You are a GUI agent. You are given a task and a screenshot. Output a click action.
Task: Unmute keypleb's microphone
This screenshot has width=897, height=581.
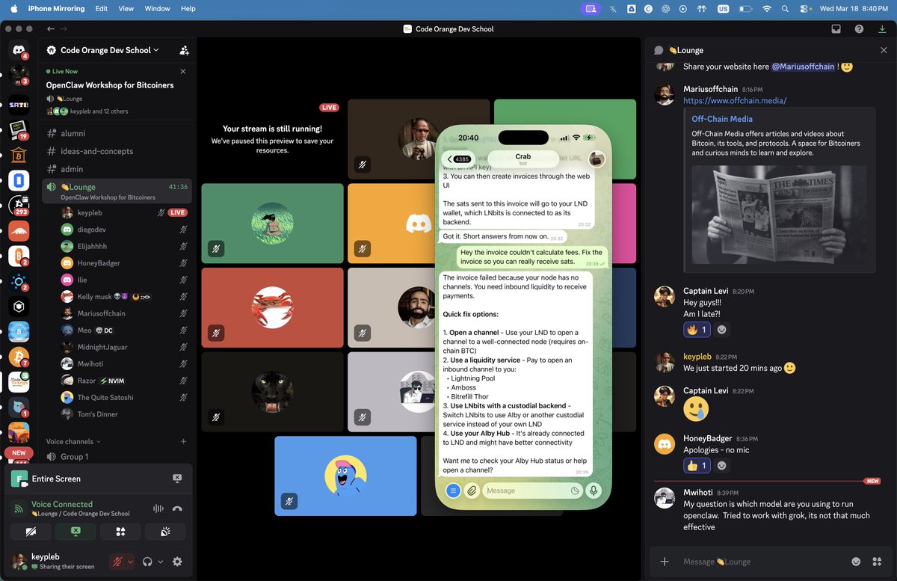pyautogui.click(x=117, y=562)
